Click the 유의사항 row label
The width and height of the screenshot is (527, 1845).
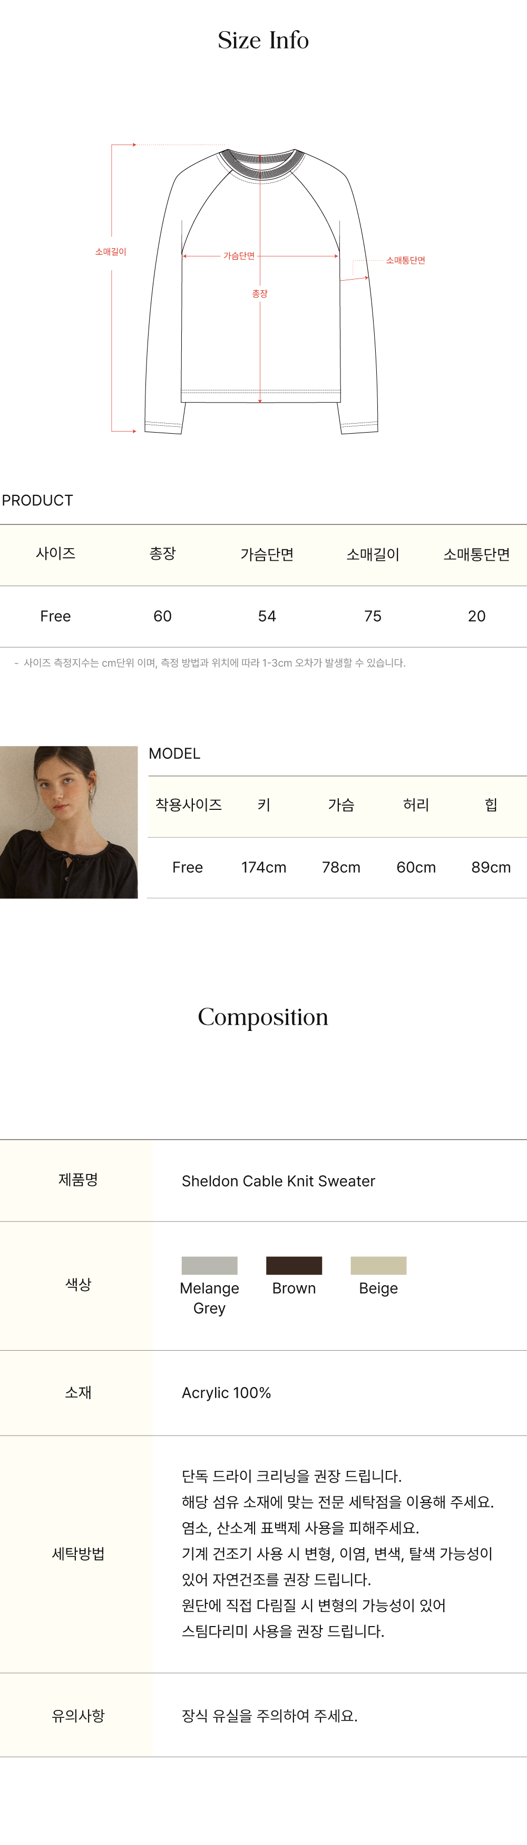pos(78,1715)
